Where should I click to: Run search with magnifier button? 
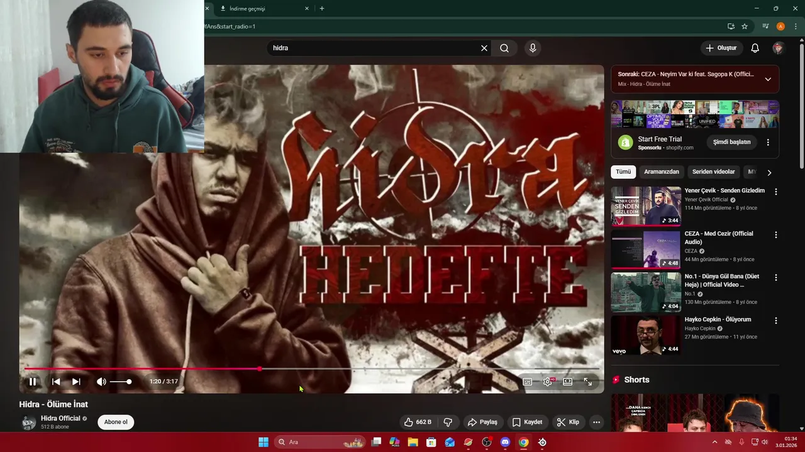click(504, 48)
